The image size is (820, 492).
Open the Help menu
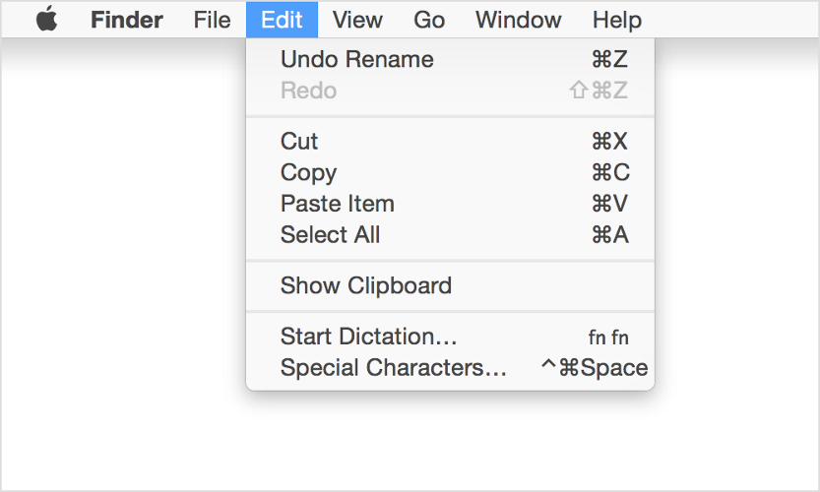[616, 20]
